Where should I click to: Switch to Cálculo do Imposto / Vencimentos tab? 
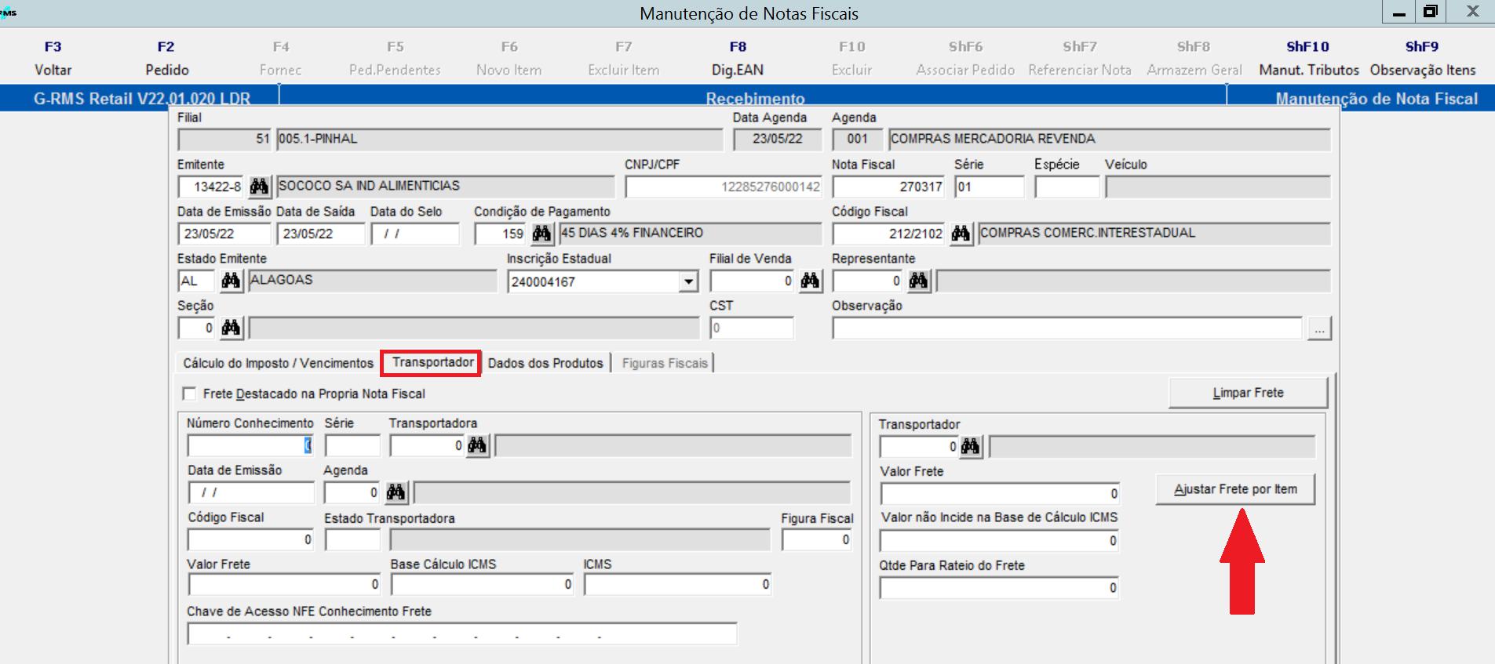pyautogui.click(x=279, y=363)
